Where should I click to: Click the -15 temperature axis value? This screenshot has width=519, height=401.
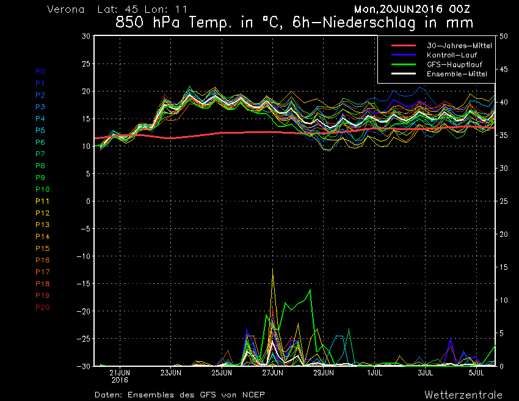[84, 284]
